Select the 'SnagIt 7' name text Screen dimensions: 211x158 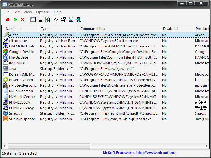15,113
